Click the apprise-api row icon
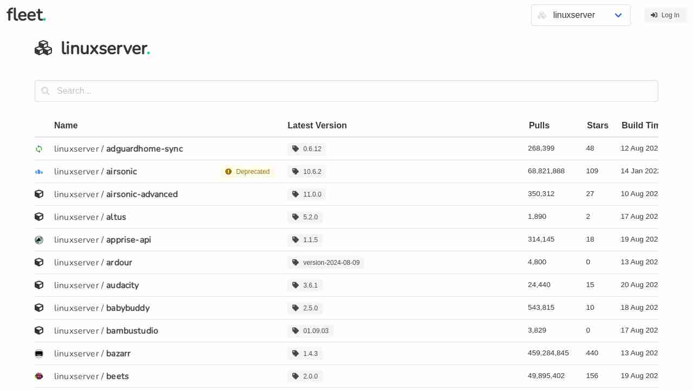693x390 pixels. 39,240
